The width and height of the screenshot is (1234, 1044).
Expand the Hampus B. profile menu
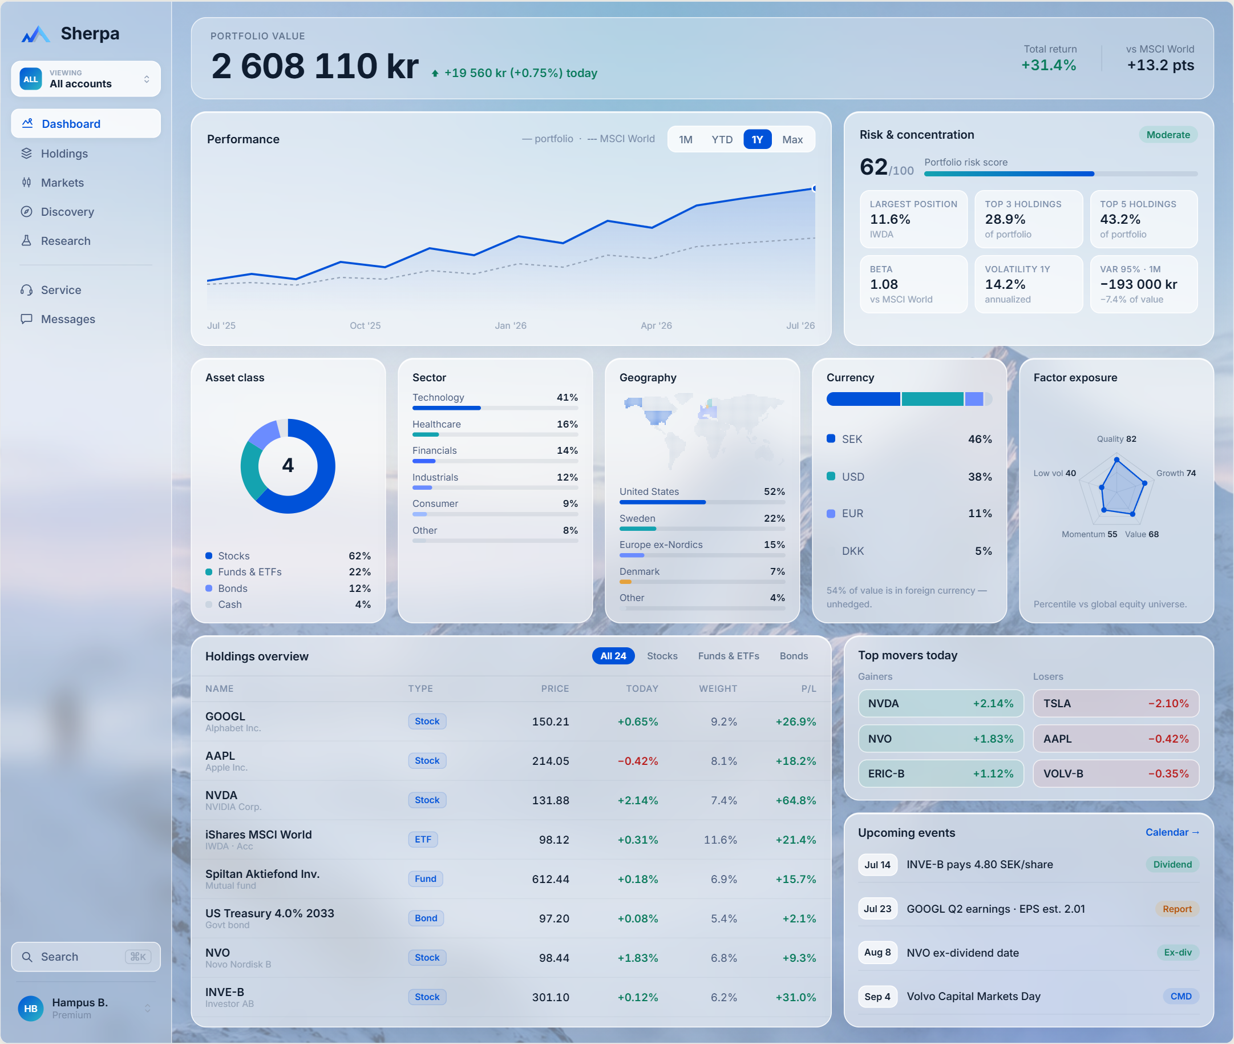86,1008
